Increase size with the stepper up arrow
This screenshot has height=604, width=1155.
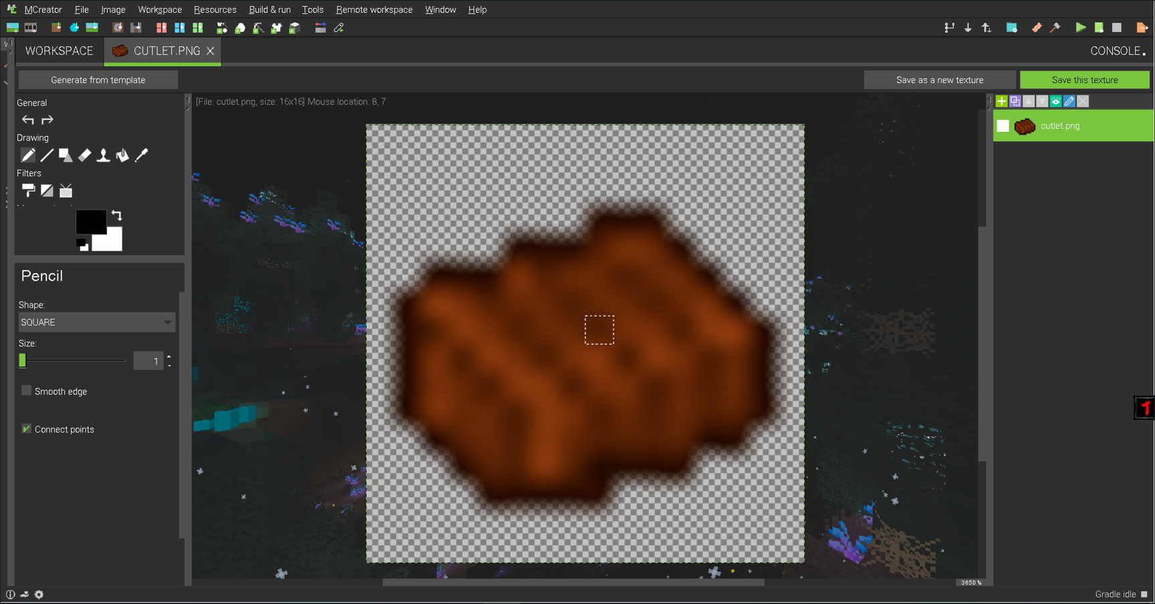(x=169, y=357)
